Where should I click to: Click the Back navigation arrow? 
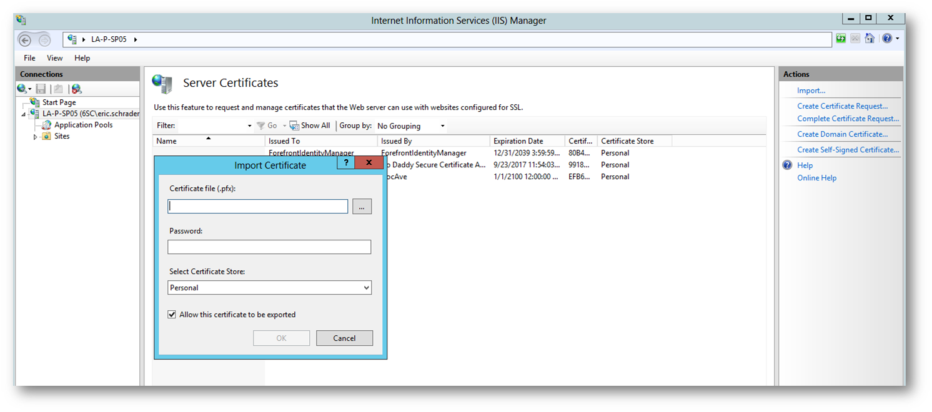[x=24, y=40]
